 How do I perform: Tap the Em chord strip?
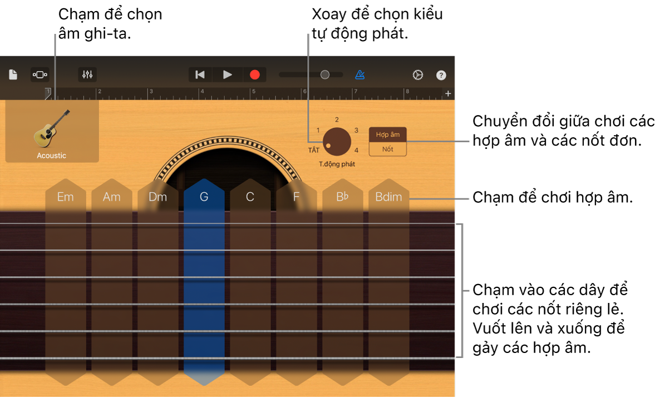tap(66, 278)
